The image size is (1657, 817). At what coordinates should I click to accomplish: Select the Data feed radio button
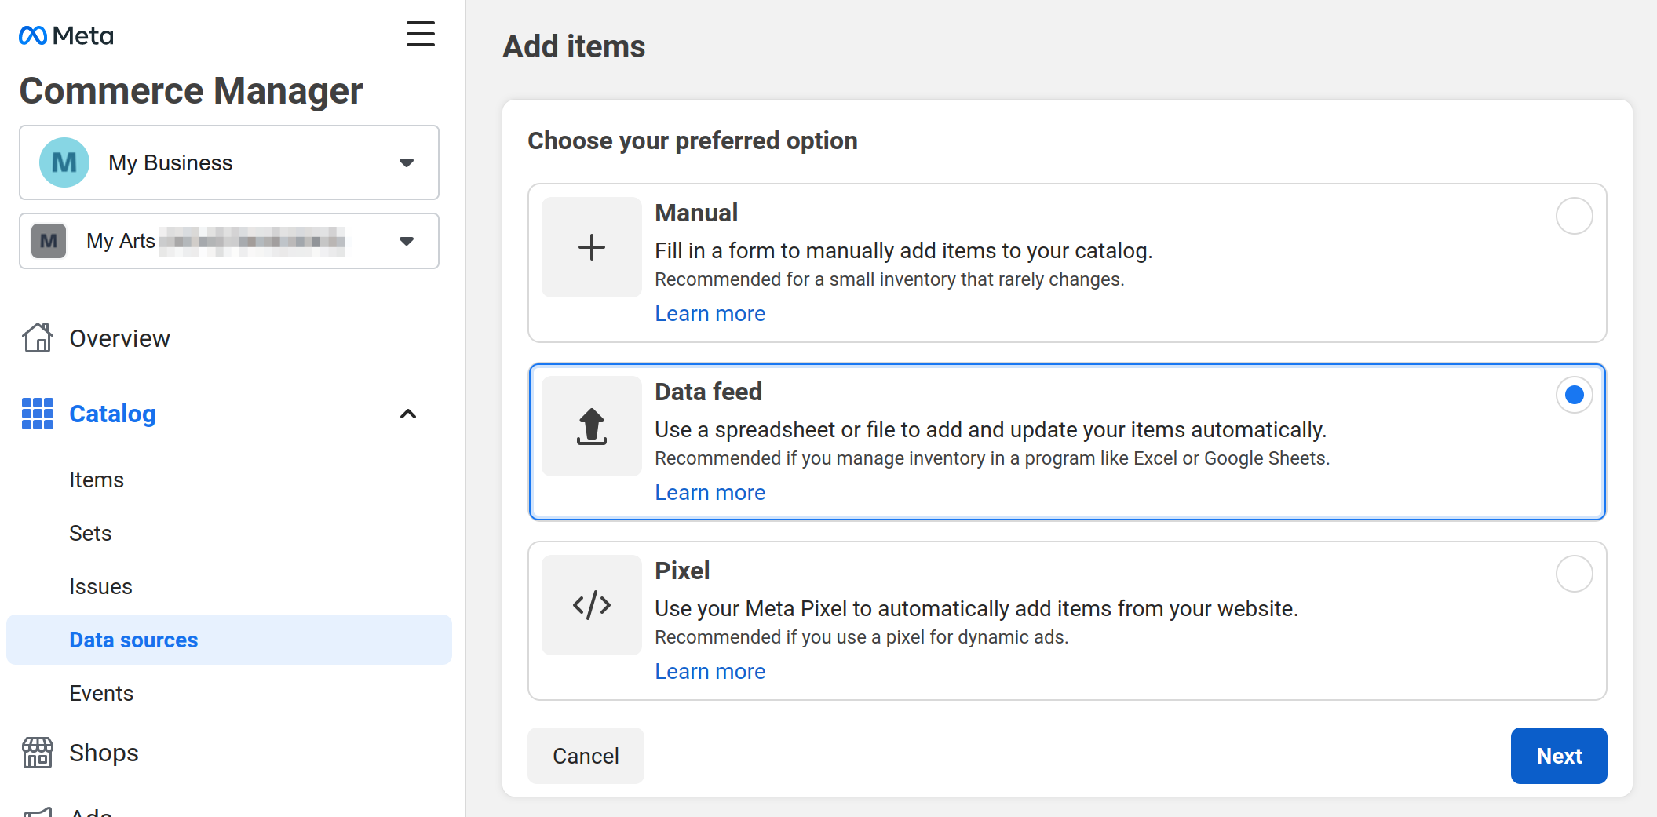pyautogui.click(x=1574, y=395)
